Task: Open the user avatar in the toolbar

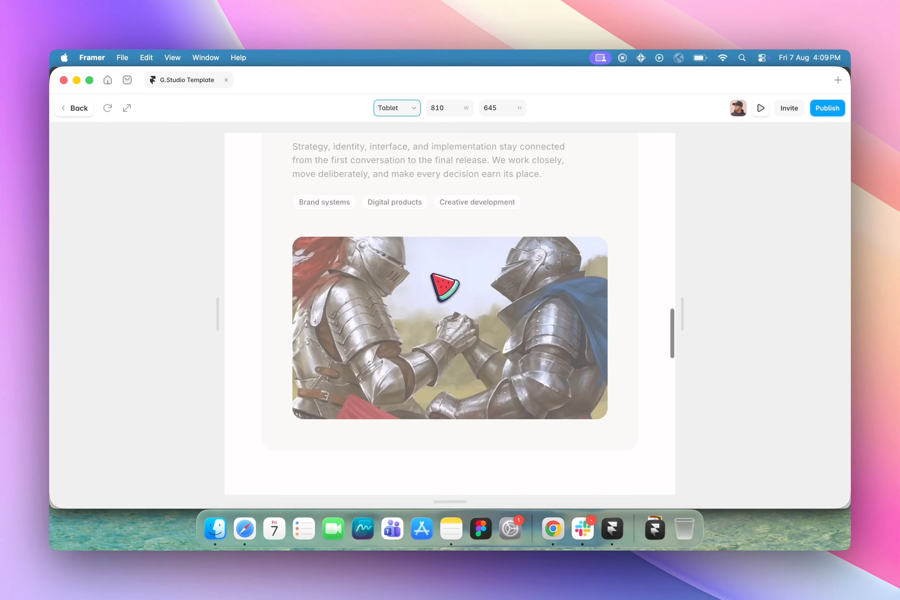Action: [x=738, y=108]
